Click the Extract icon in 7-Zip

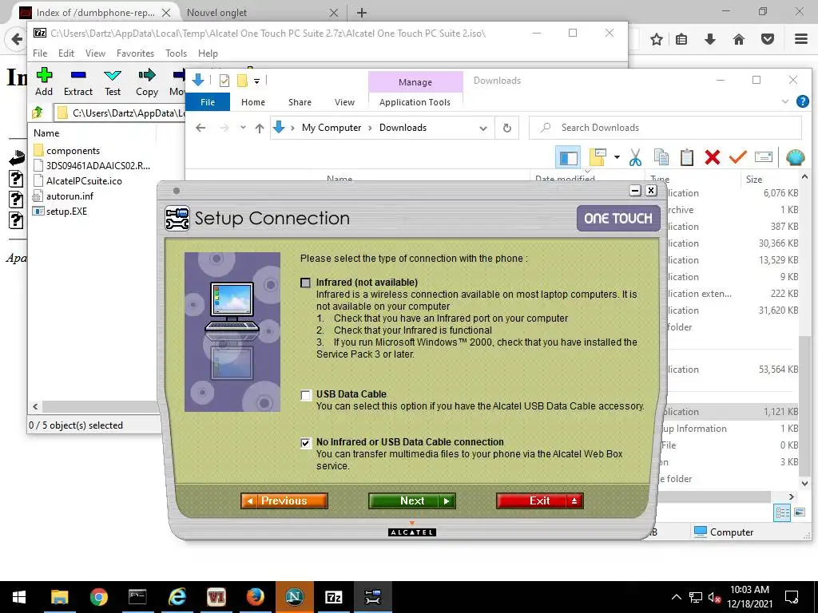point(78,76)
